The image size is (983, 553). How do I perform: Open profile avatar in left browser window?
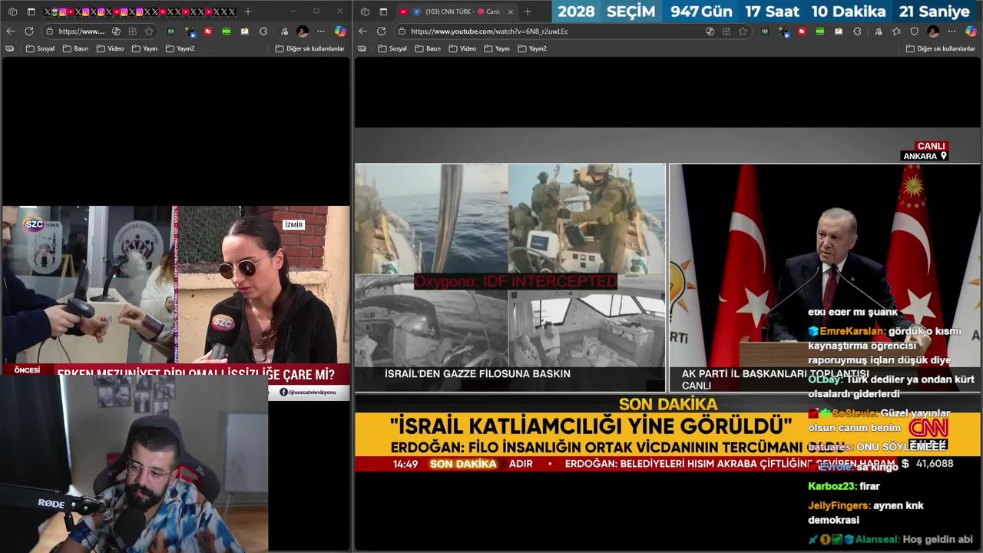click(303, 31)
